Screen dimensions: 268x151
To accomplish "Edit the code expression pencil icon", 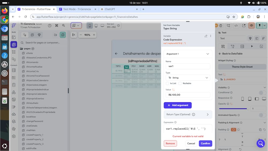I will pyautogui.click(x=206, y=36).
